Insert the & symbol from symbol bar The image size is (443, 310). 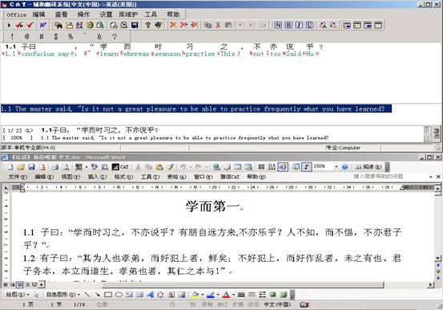pos(99,37)
